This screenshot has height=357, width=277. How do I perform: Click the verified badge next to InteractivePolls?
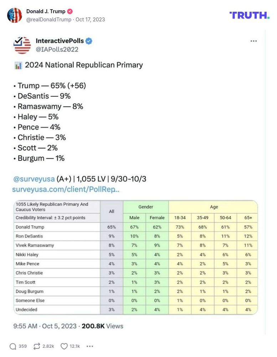[88, 41]
